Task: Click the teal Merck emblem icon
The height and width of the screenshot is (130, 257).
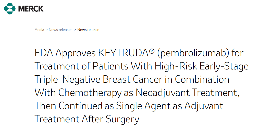Action: pos(10,8)
